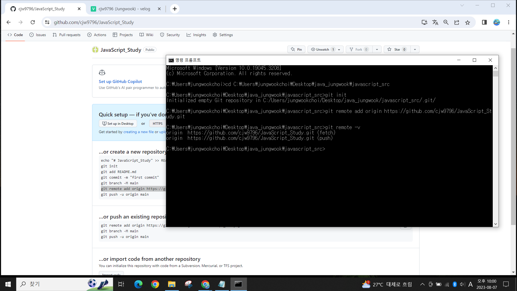Click the translate page icon in the address bar

click(x=435, y=22)
